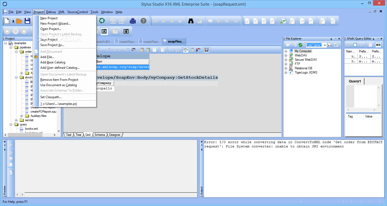The height and width of the screenshot is (206, 387).
Task: Click the open folder icon in main toolbar
Action: [19, 21]
